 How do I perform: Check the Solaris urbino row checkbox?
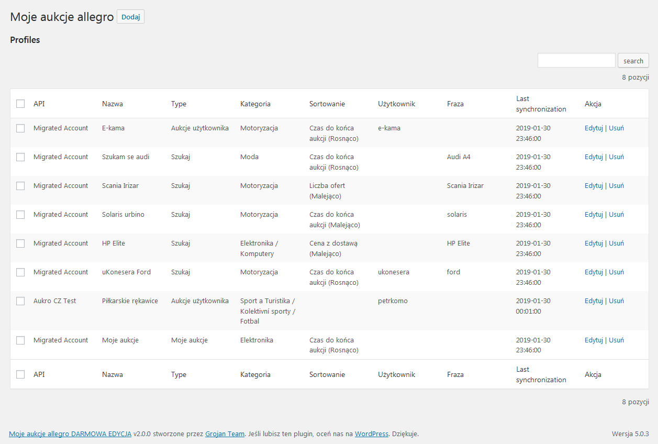(20, 215)
